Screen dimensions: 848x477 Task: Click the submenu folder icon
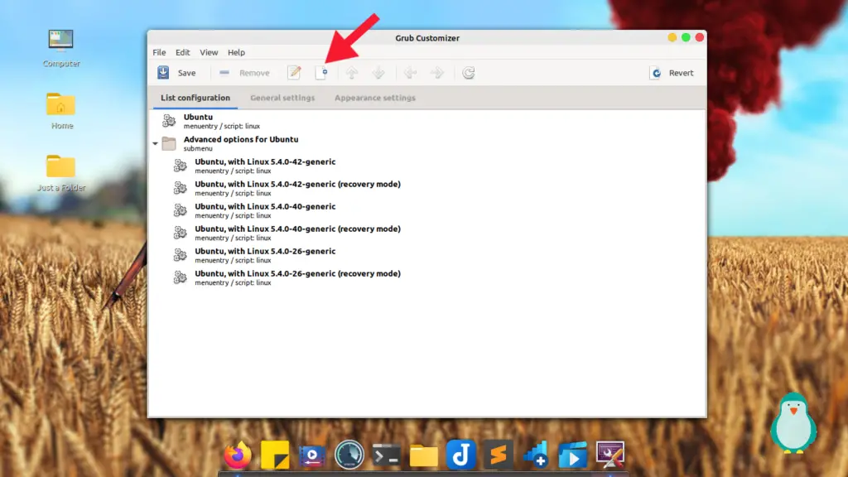point(169,143)
